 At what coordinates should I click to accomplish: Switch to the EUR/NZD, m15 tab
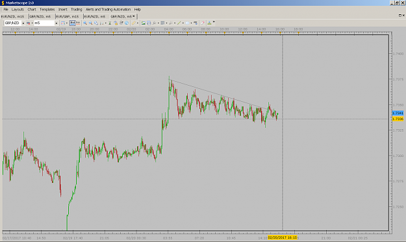pos(13,16)
